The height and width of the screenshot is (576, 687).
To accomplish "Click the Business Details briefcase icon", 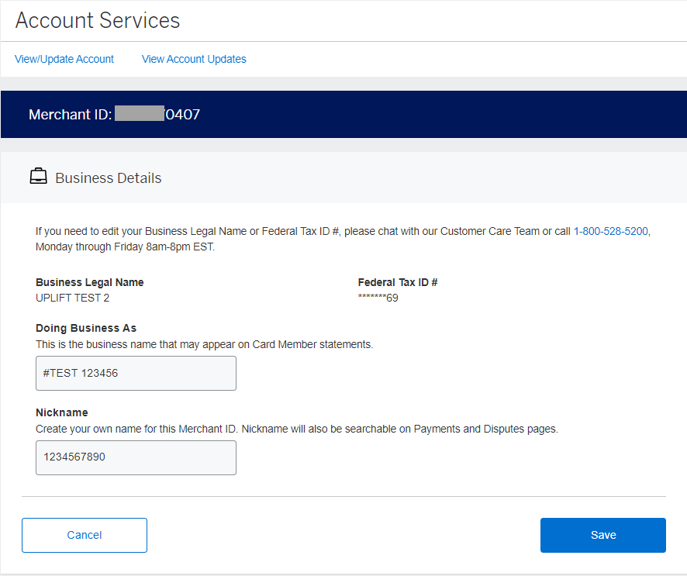I will [x=39, y=175].
